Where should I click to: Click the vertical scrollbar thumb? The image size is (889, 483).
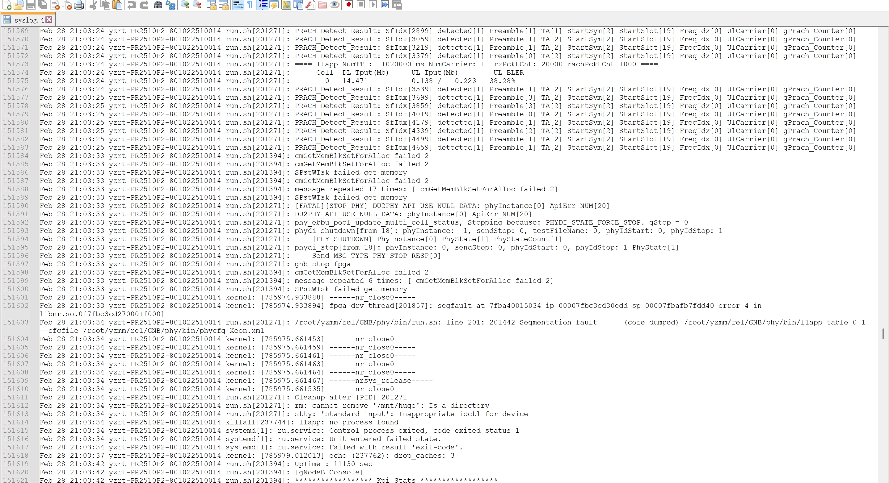click(883, 333)
